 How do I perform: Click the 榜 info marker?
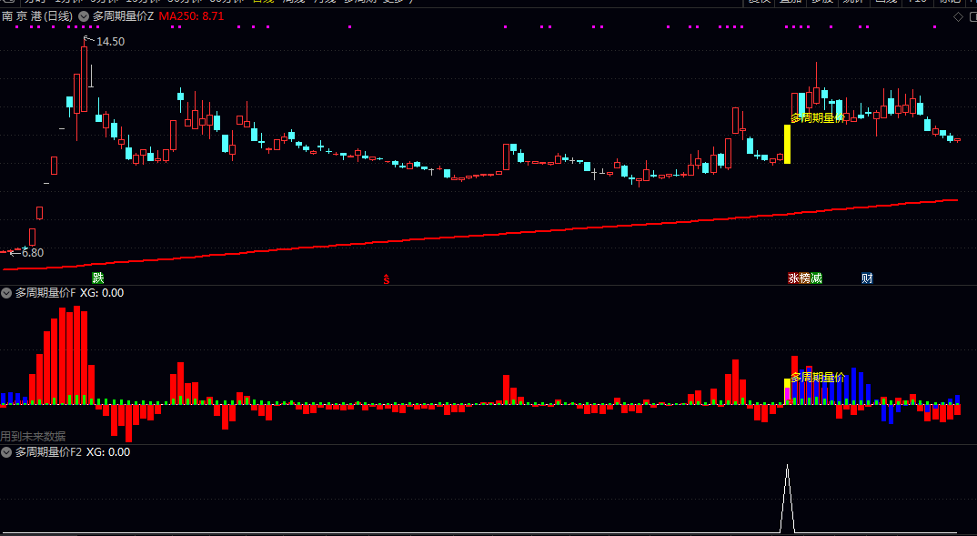click(805, 278)
